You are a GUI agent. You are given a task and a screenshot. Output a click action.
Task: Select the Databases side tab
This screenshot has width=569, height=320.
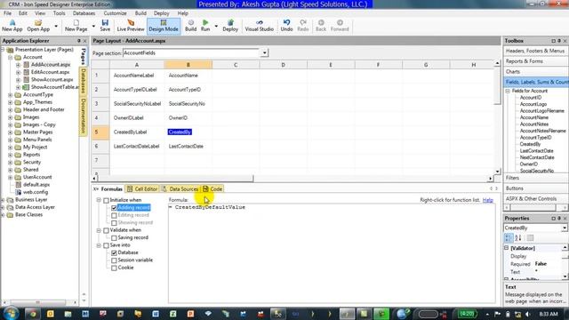[84, 81]
